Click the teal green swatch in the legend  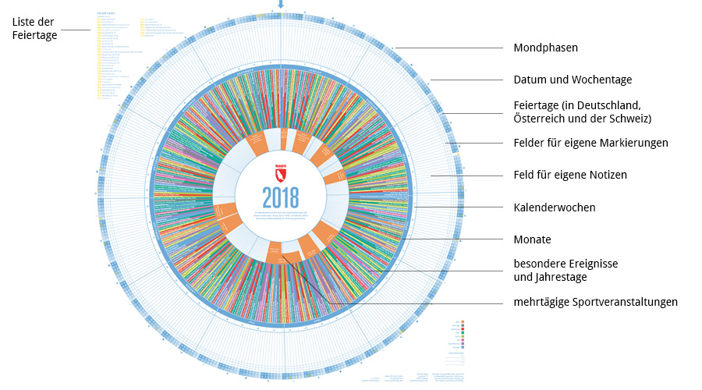(463, 333)
